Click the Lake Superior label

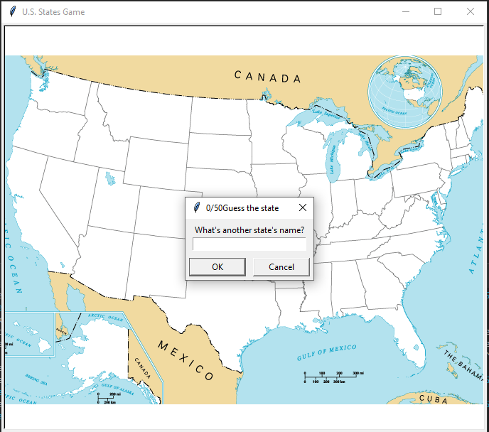326,113
